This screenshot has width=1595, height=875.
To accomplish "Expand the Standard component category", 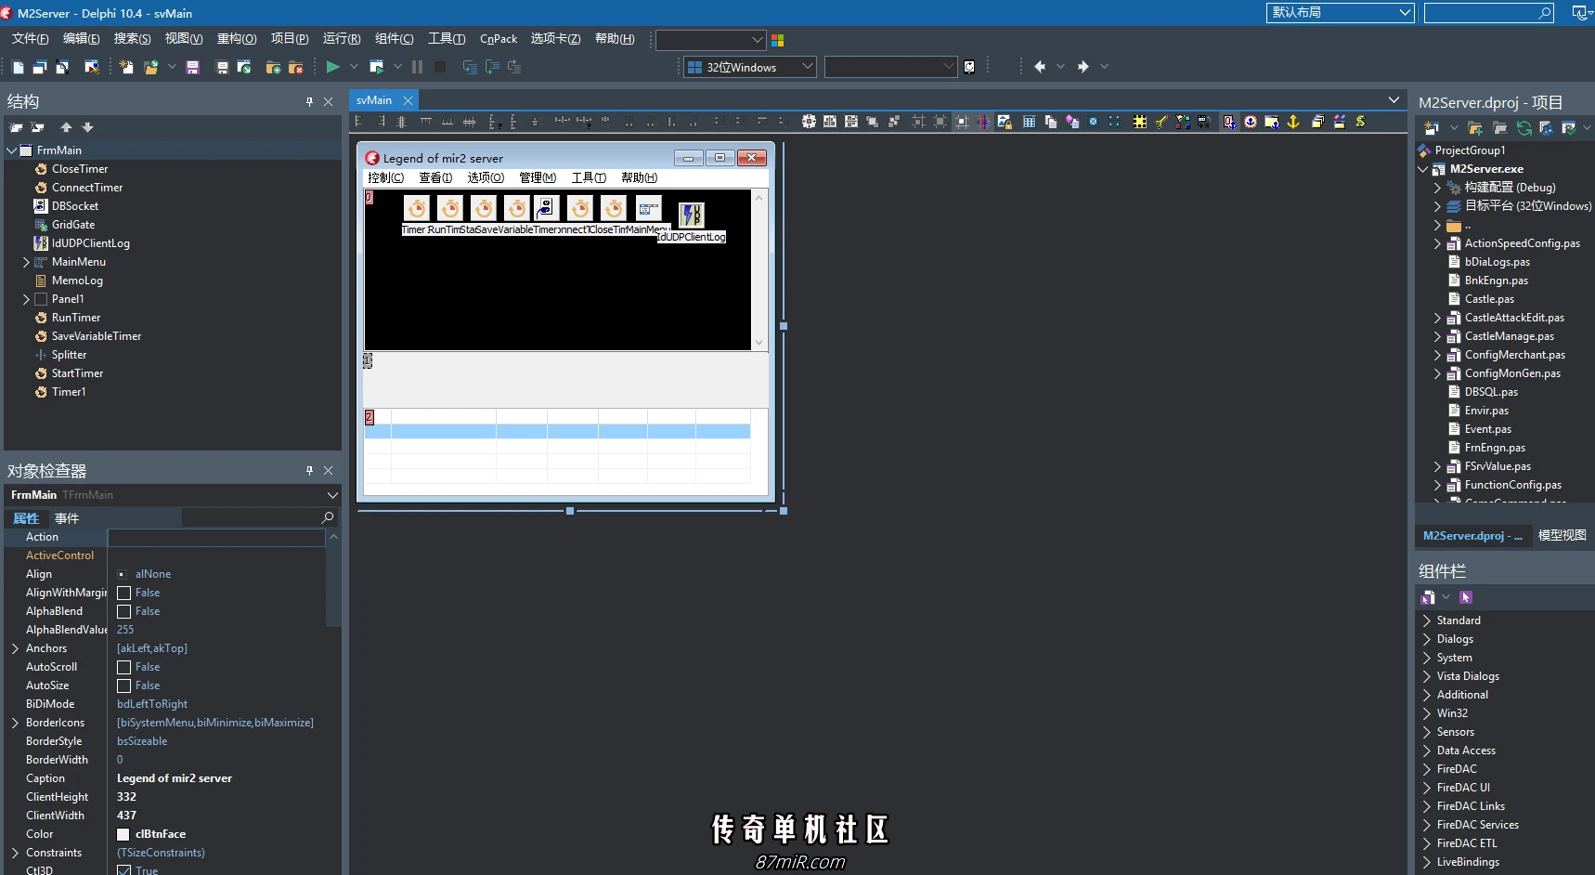I will click(x=1427, y=620).
